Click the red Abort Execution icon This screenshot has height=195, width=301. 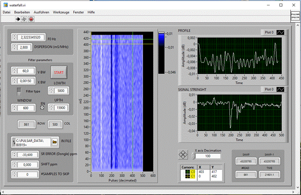pos(31,19)
